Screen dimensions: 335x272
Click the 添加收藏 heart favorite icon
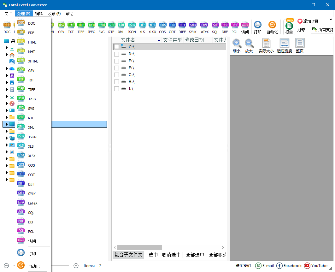[299, 21]
